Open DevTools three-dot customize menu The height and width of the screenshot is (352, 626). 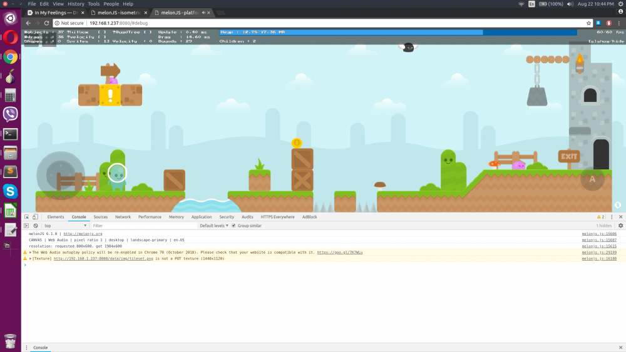click(x=612, y=217)
